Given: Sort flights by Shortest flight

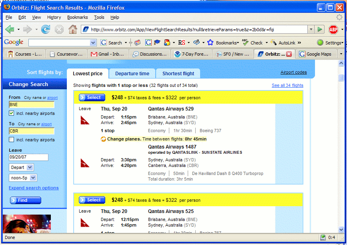Looking at the screenshot, I should [x=178, y=74].
